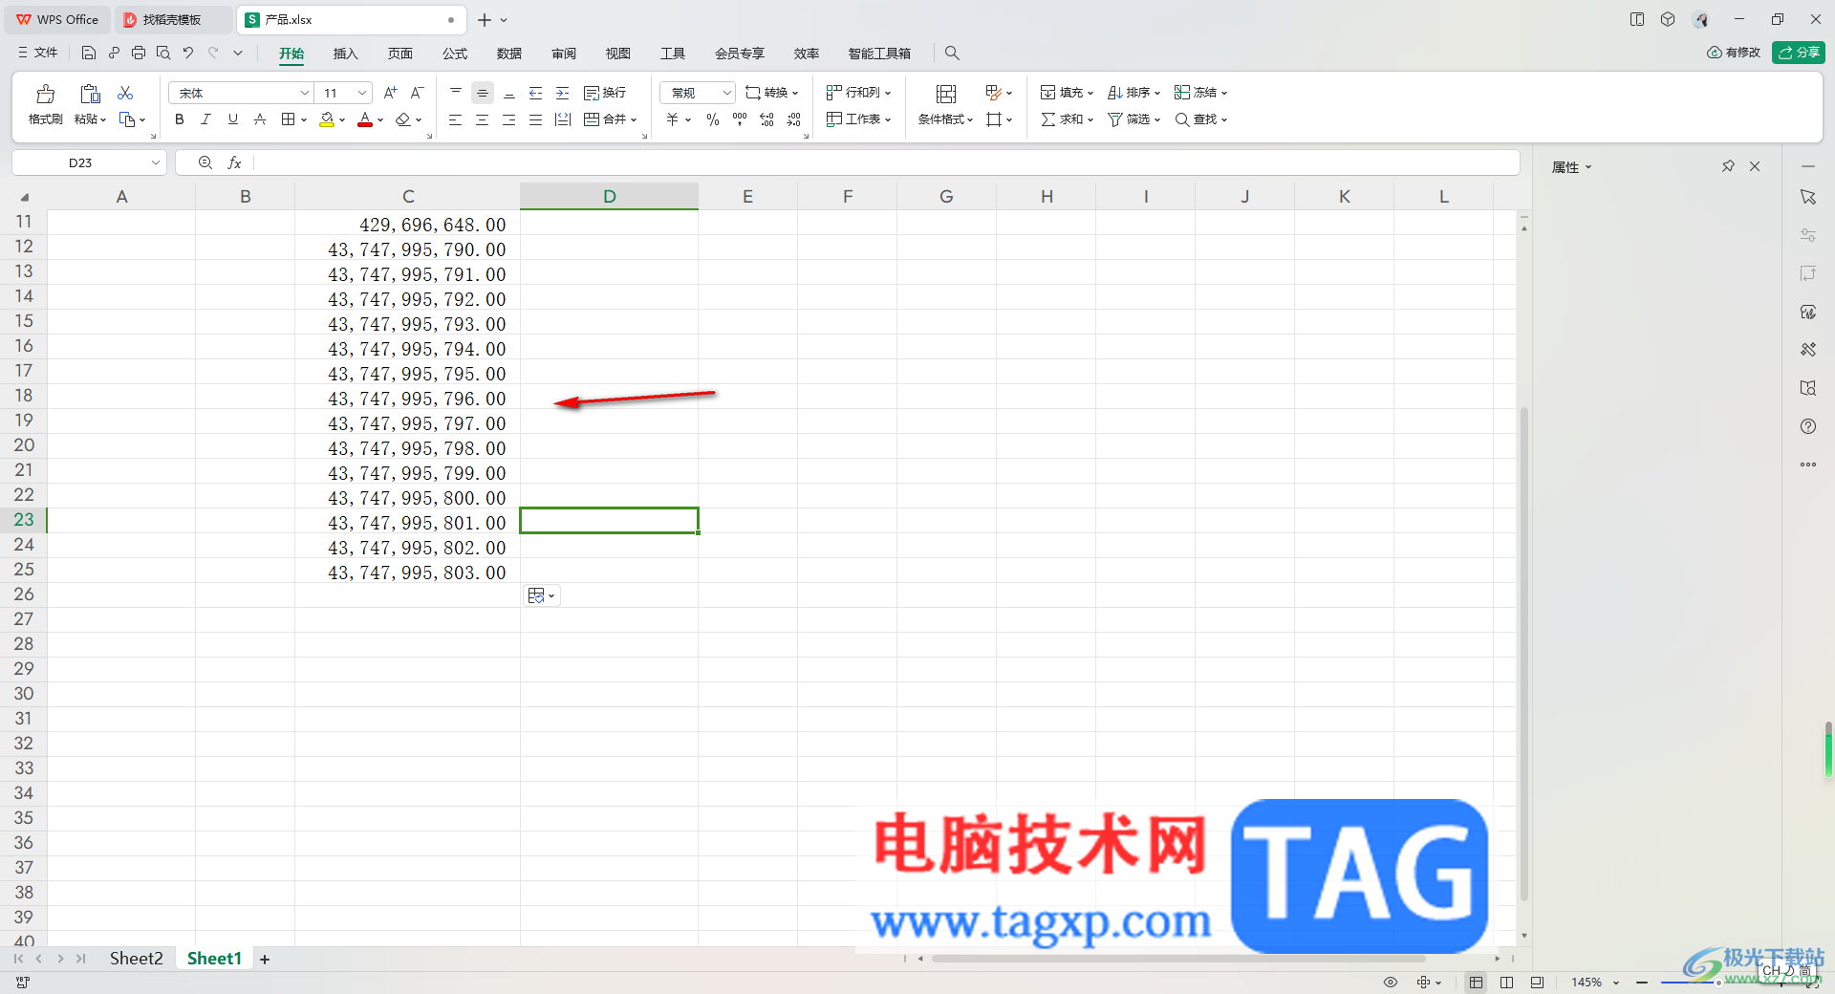Increase font size with A+ icon
This screenshot has width=1835, height=994.
pyautogui.click(x=390, y=93)
